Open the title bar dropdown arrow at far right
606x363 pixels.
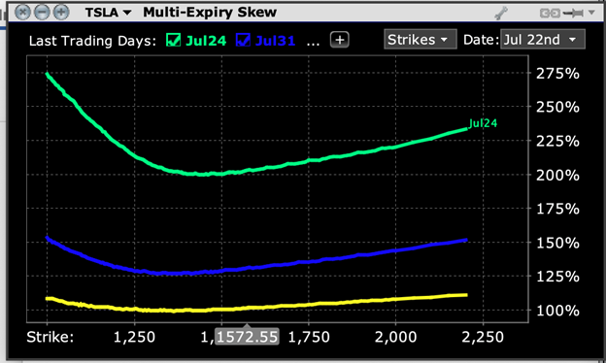pyautogui.click(x=591, y=14)
